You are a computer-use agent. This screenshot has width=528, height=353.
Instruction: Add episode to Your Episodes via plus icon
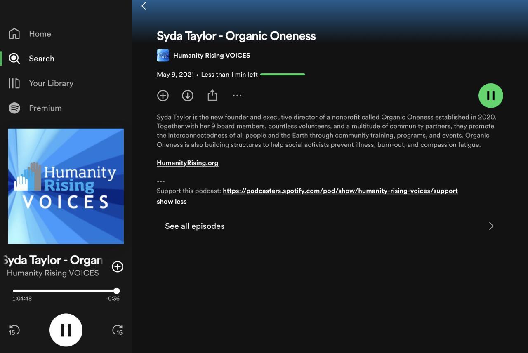[x=163, y=96]
